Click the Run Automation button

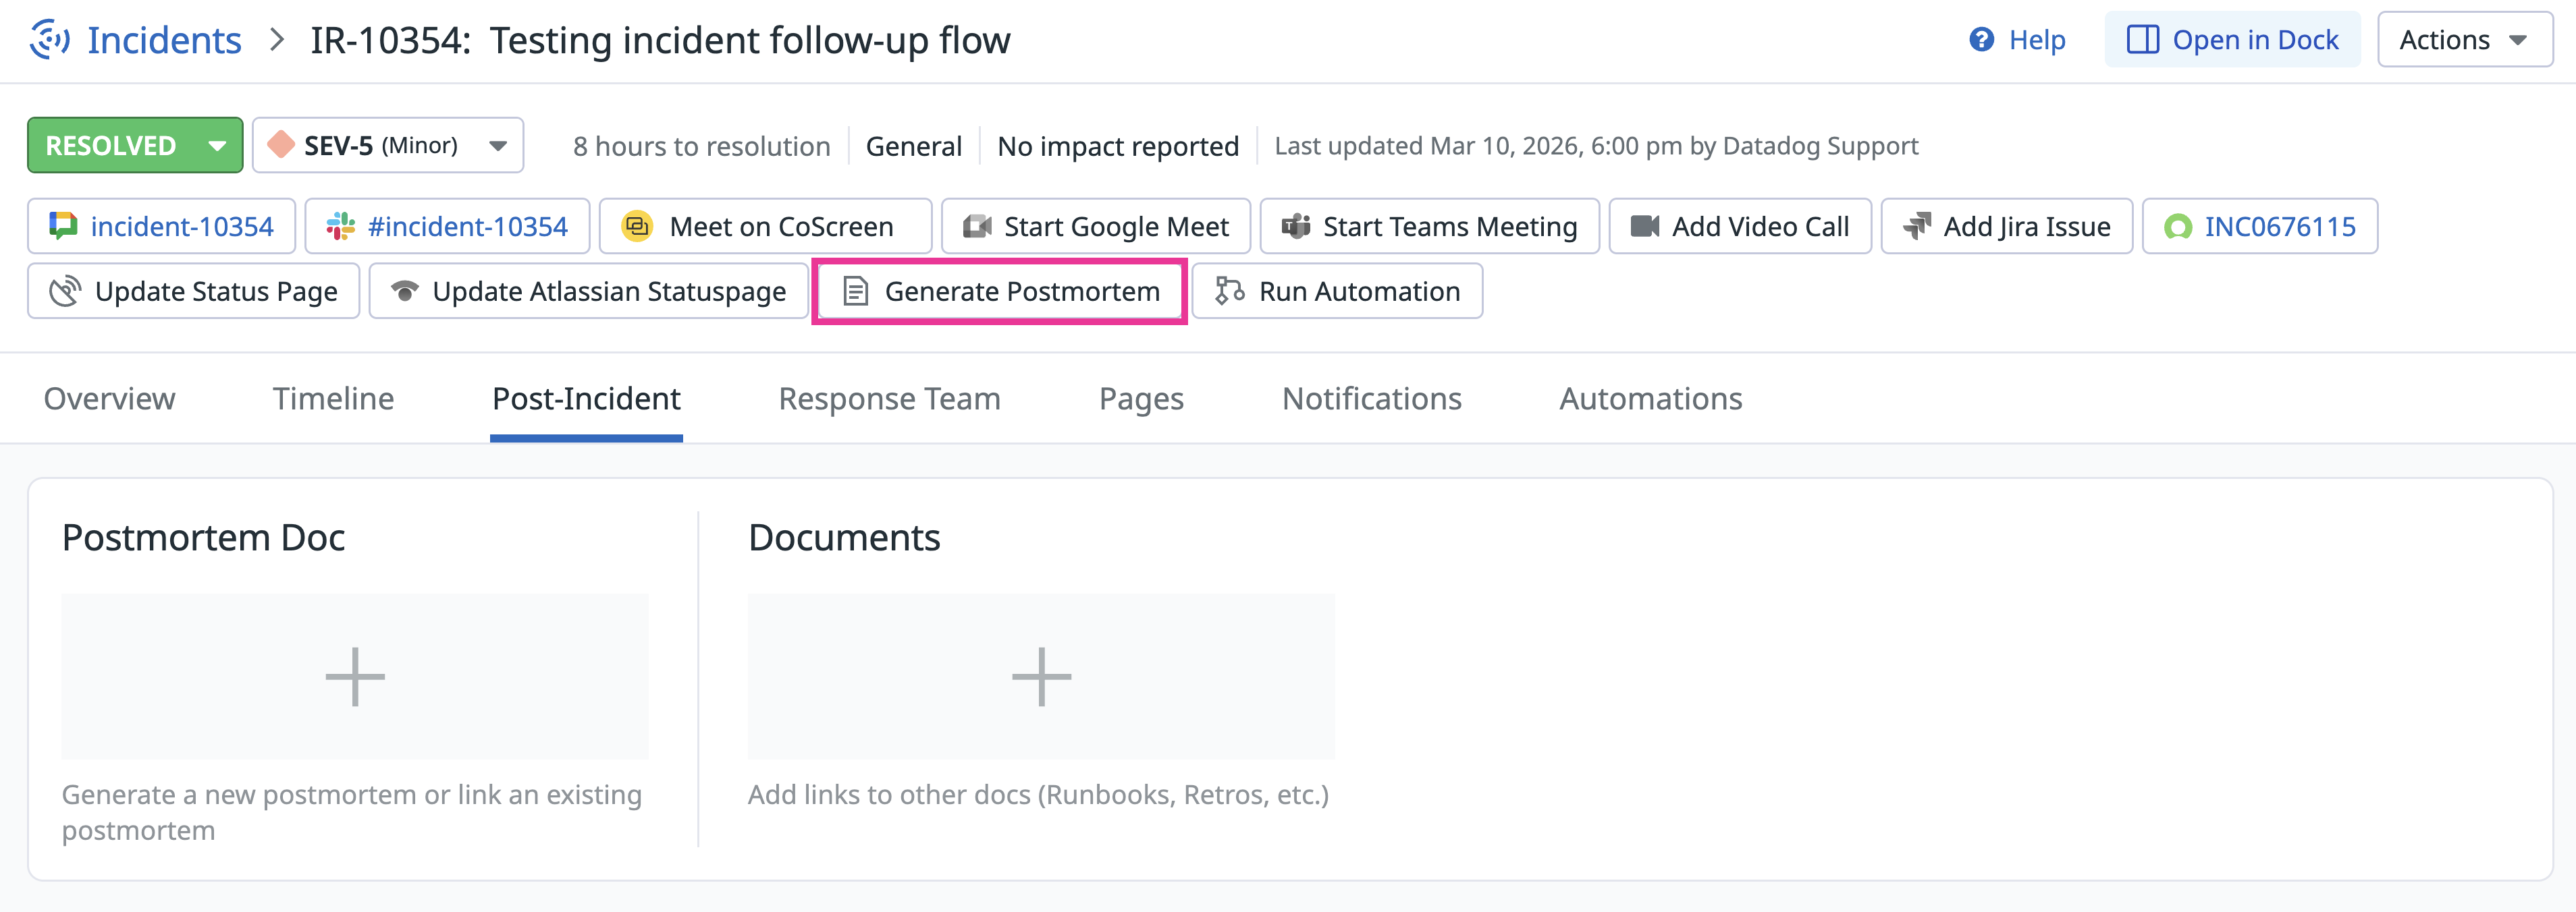click(1337, 291)
